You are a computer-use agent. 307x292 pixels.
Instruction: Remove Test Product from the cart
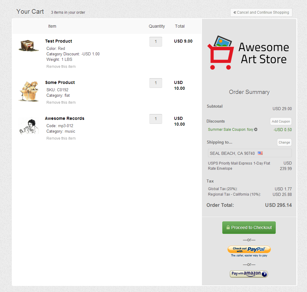(61, 67)
